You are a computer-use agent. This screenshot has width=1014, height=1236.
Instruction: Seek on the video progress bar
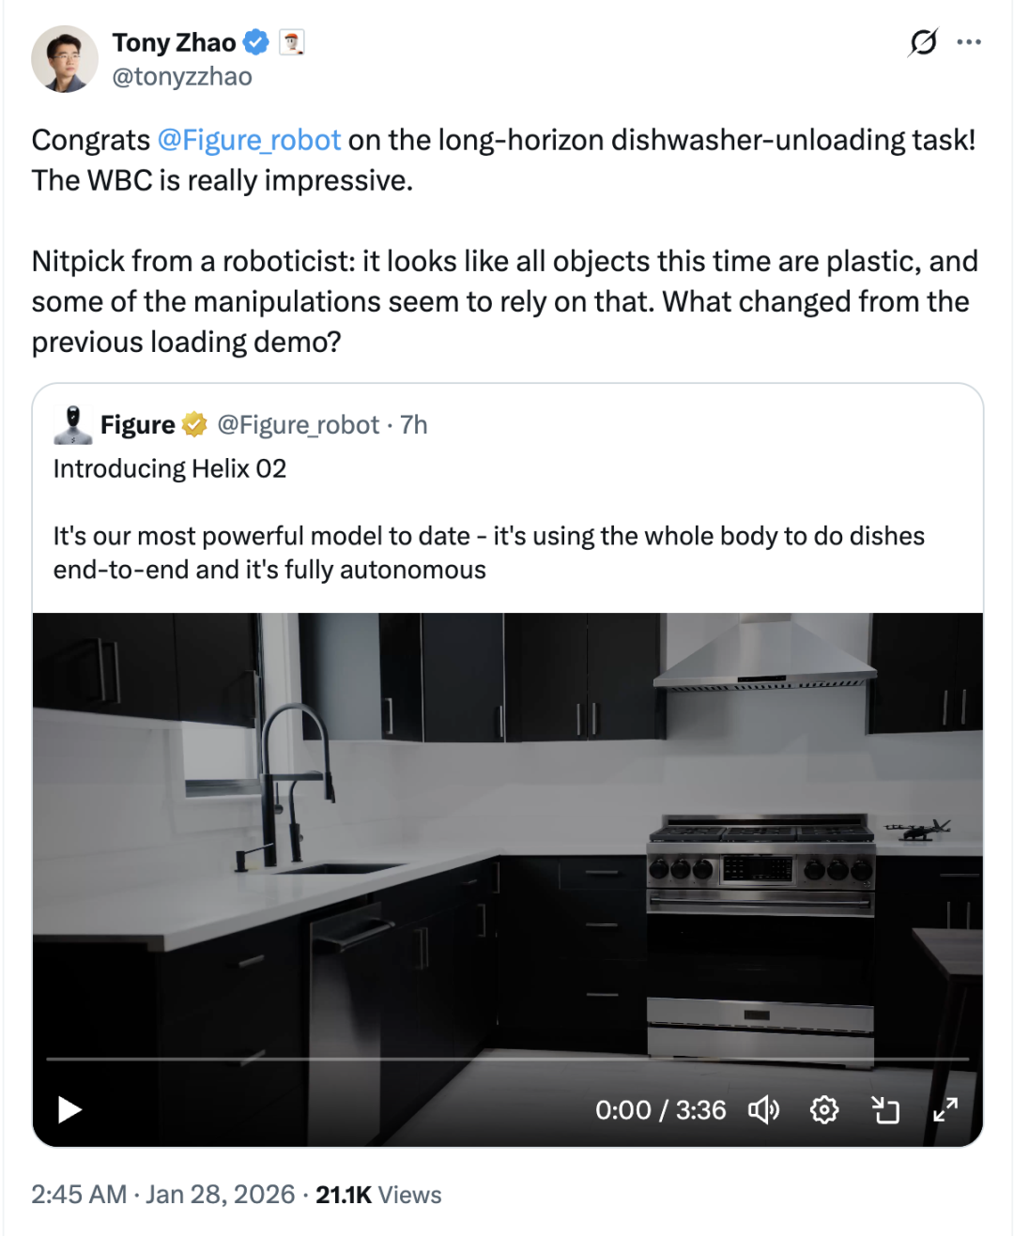[507, 1060]
